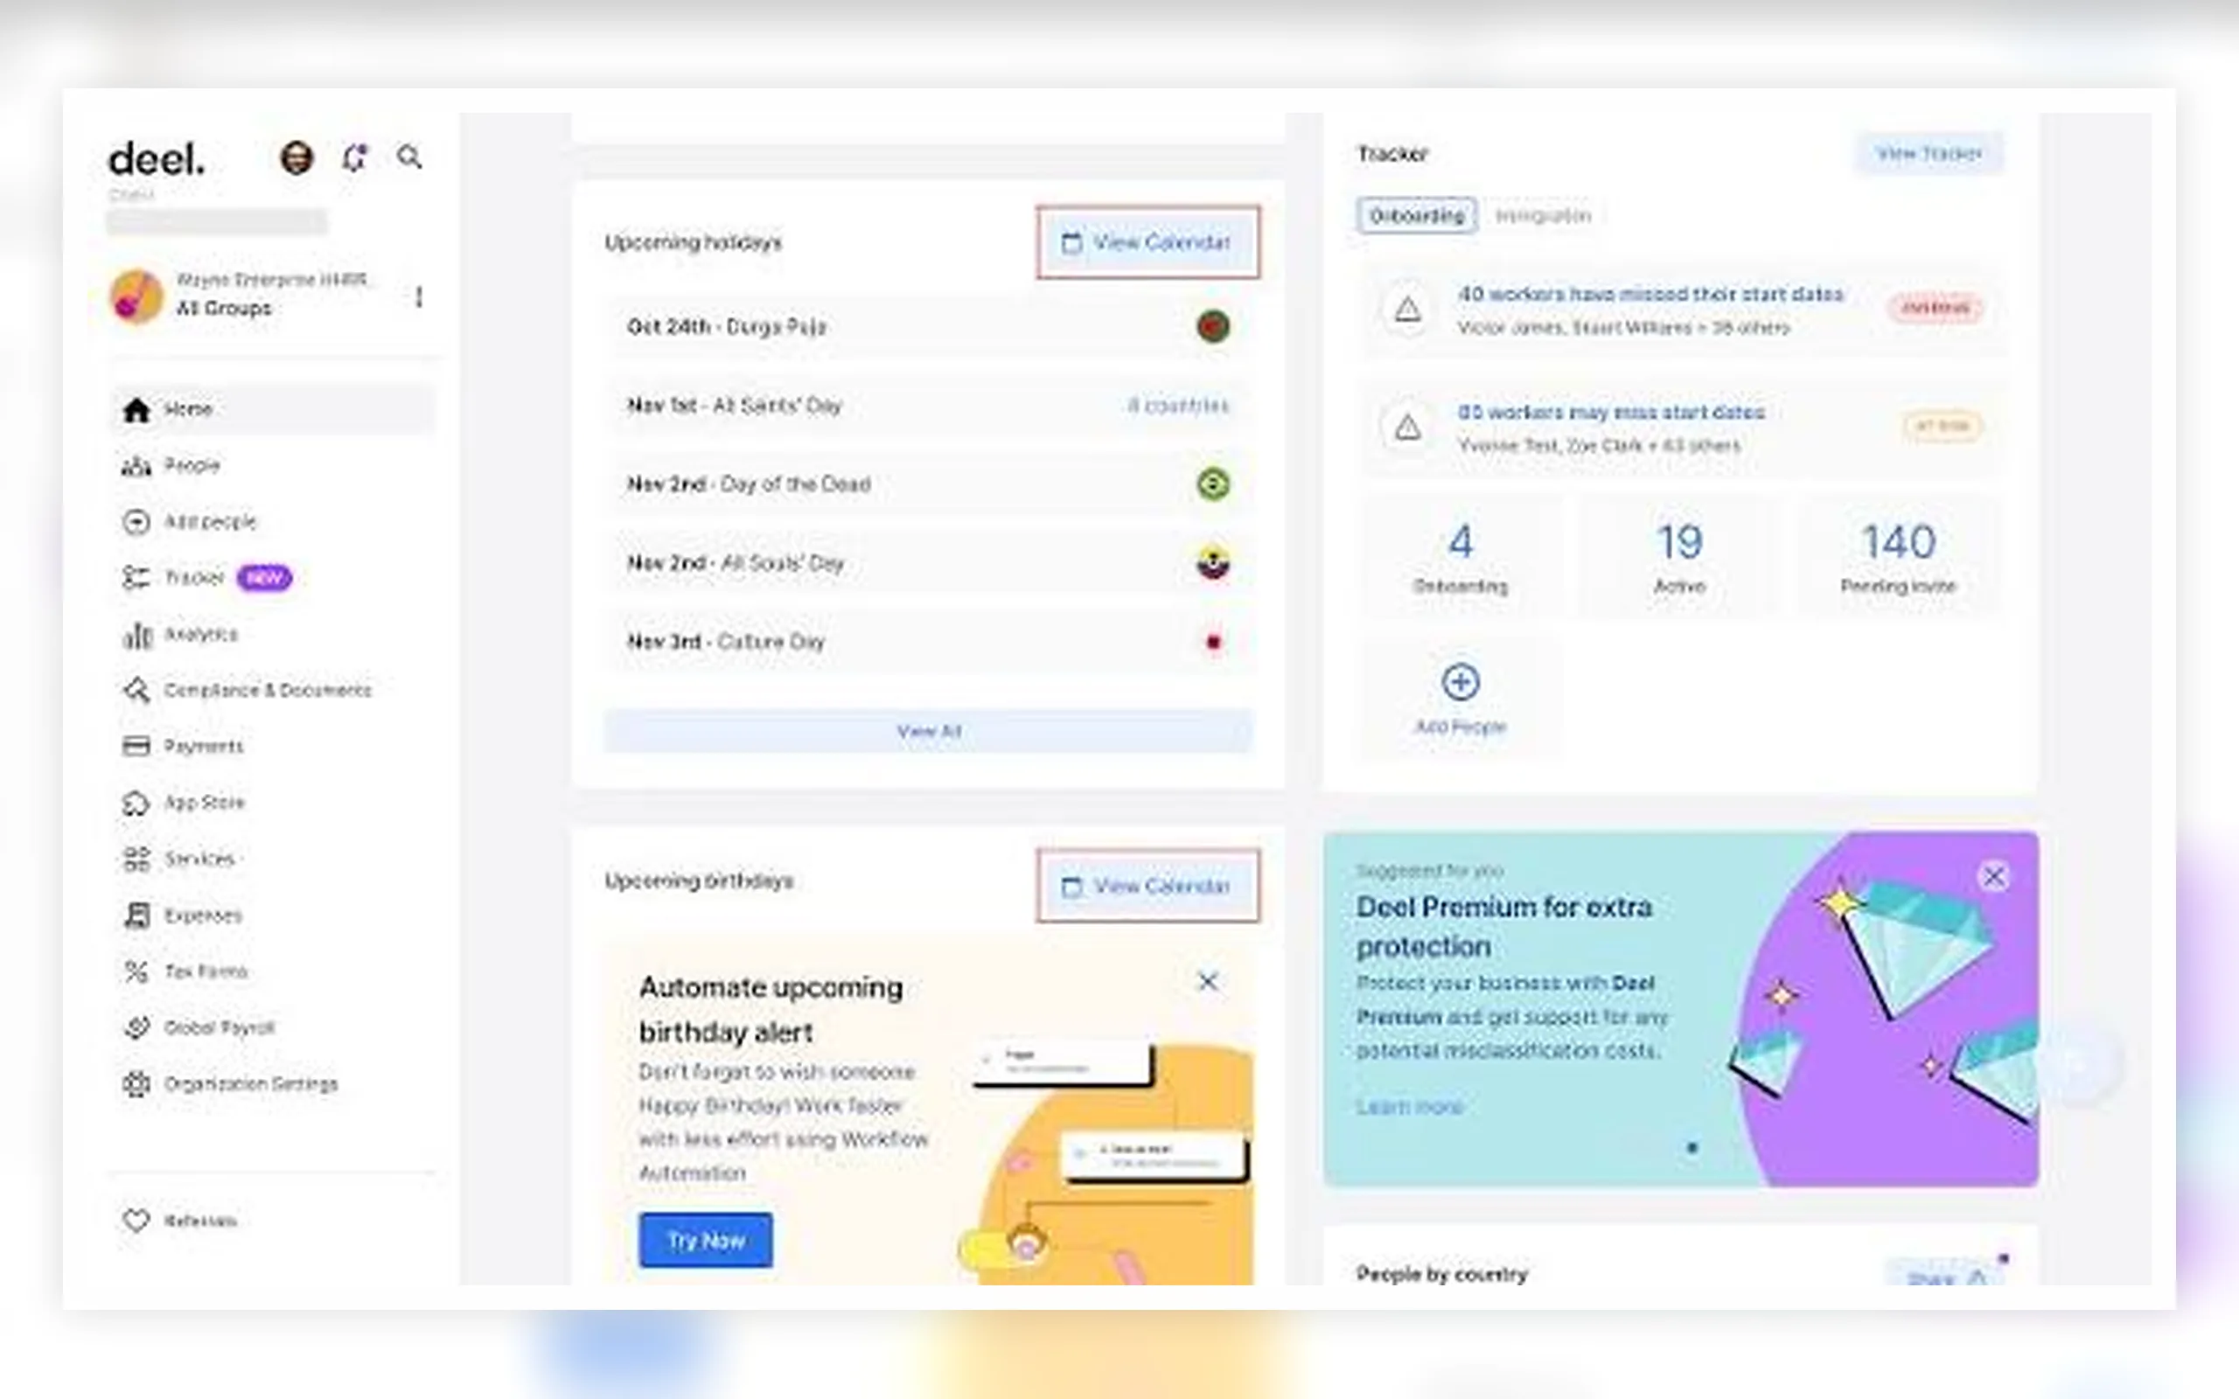Click the Payments card icon

pyautogui.click(x=136, y=746)
